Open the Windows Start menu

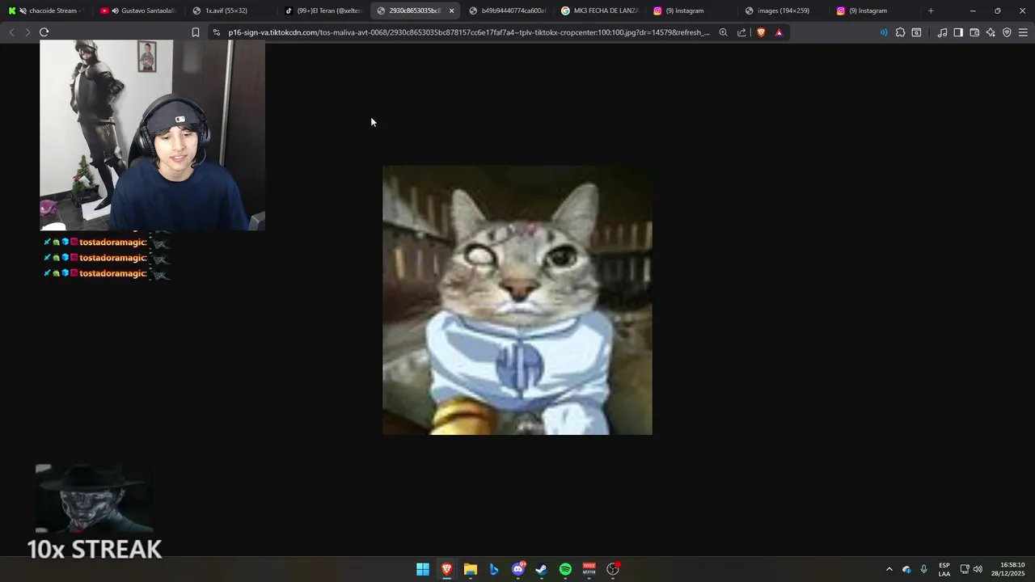pos(423,569)
